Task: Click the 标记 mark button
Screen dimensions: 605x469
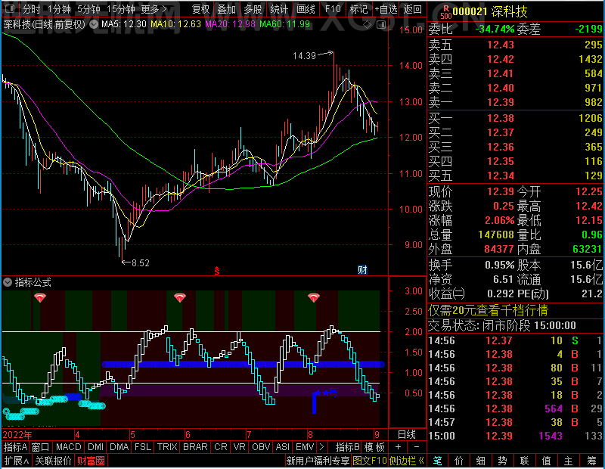Action: (x=358, y=9)
